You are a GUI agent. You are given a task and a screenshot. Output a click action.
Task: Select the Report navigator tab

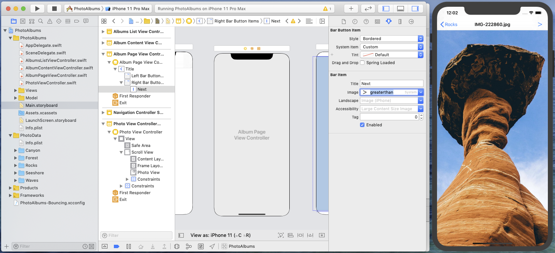click(x=86, y=21)
